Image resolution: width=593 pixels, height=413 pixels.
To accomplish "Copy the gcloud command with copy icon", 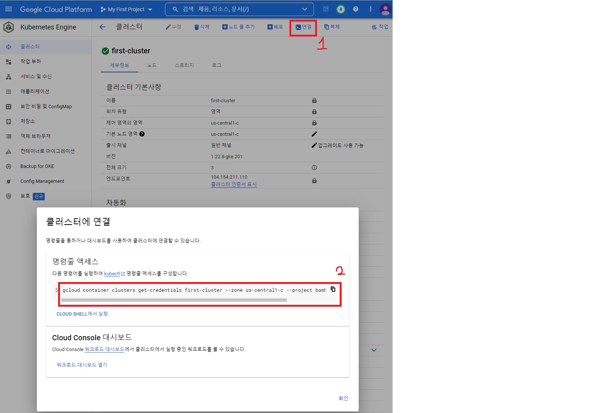I will click(x=333, y=290).
